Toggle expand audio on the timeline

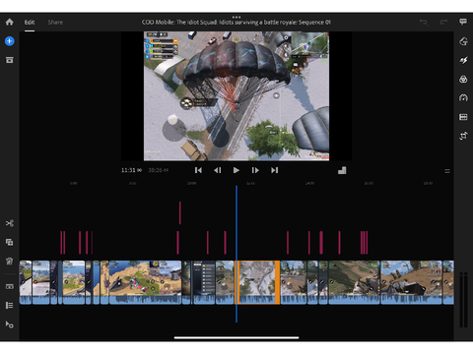10,286
